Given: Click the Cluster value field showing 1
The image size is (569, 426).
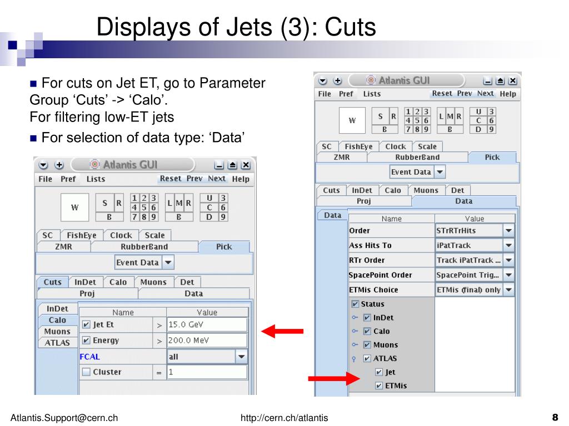Looking at the screenshot, I should point(207,372).
